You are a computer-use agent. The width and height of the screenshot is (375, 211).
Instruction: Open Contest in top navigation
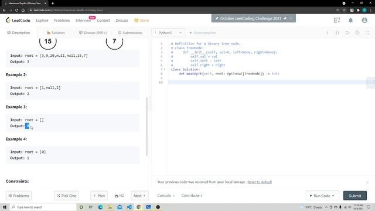pyautogui.click(x=103, y=21)
